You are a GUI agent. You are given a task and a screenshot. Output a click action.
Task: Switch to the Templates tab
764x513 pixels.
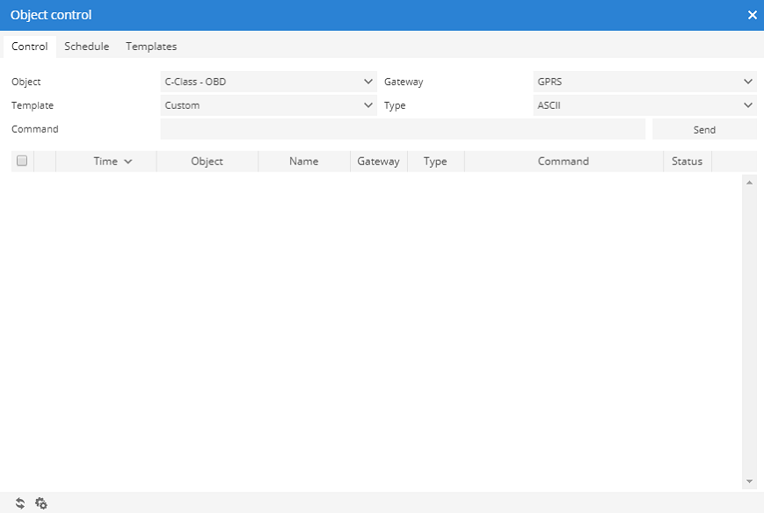tap(151, 47)
